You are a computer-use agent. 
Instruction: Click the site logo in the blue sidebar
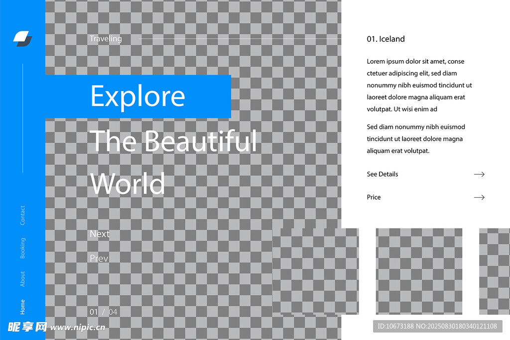click(22, 38)
